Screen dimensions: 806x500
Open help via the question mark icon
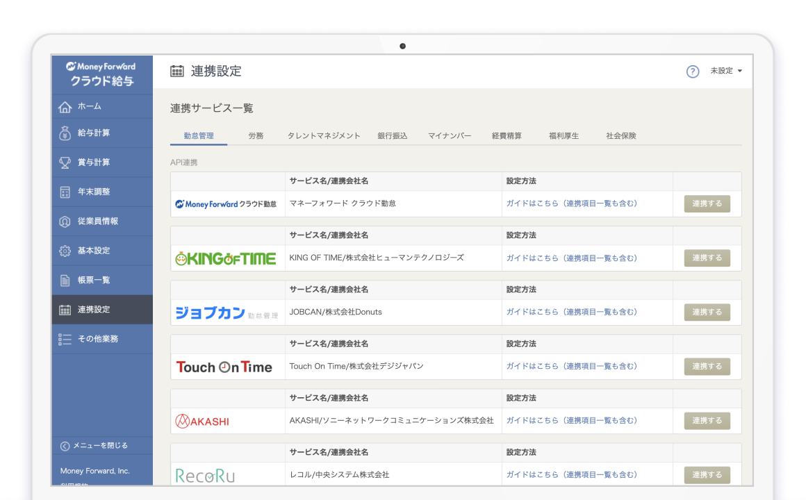(693, 72)
